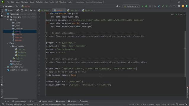Toggle the Terminal tool window
189x106 pixels.
coord(72,101)
